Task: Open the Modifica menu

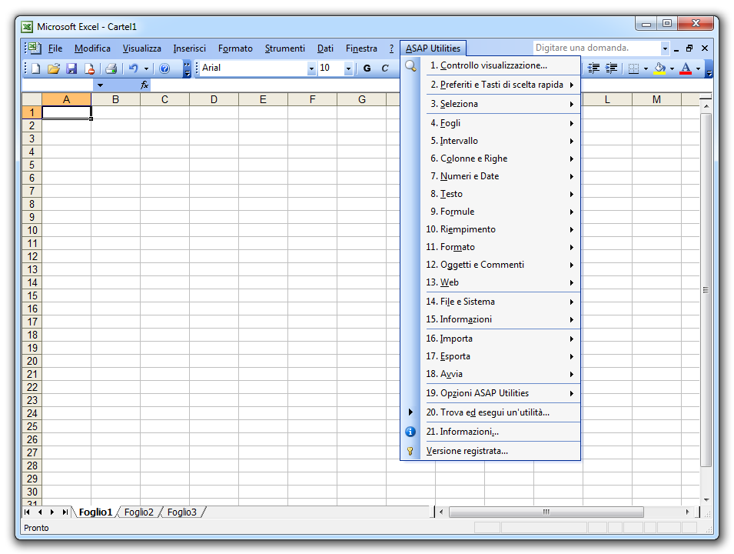Action: pos(92,48)
